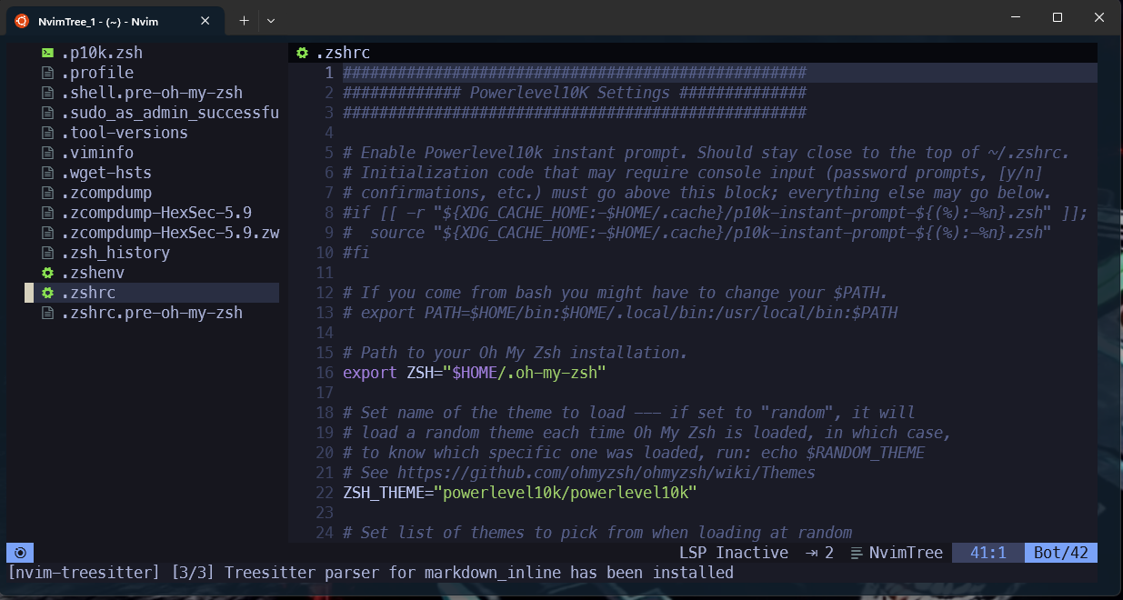1123x600 pixels.
Task: Click line number 11 in the gutter
Action: tap(325, 273)
